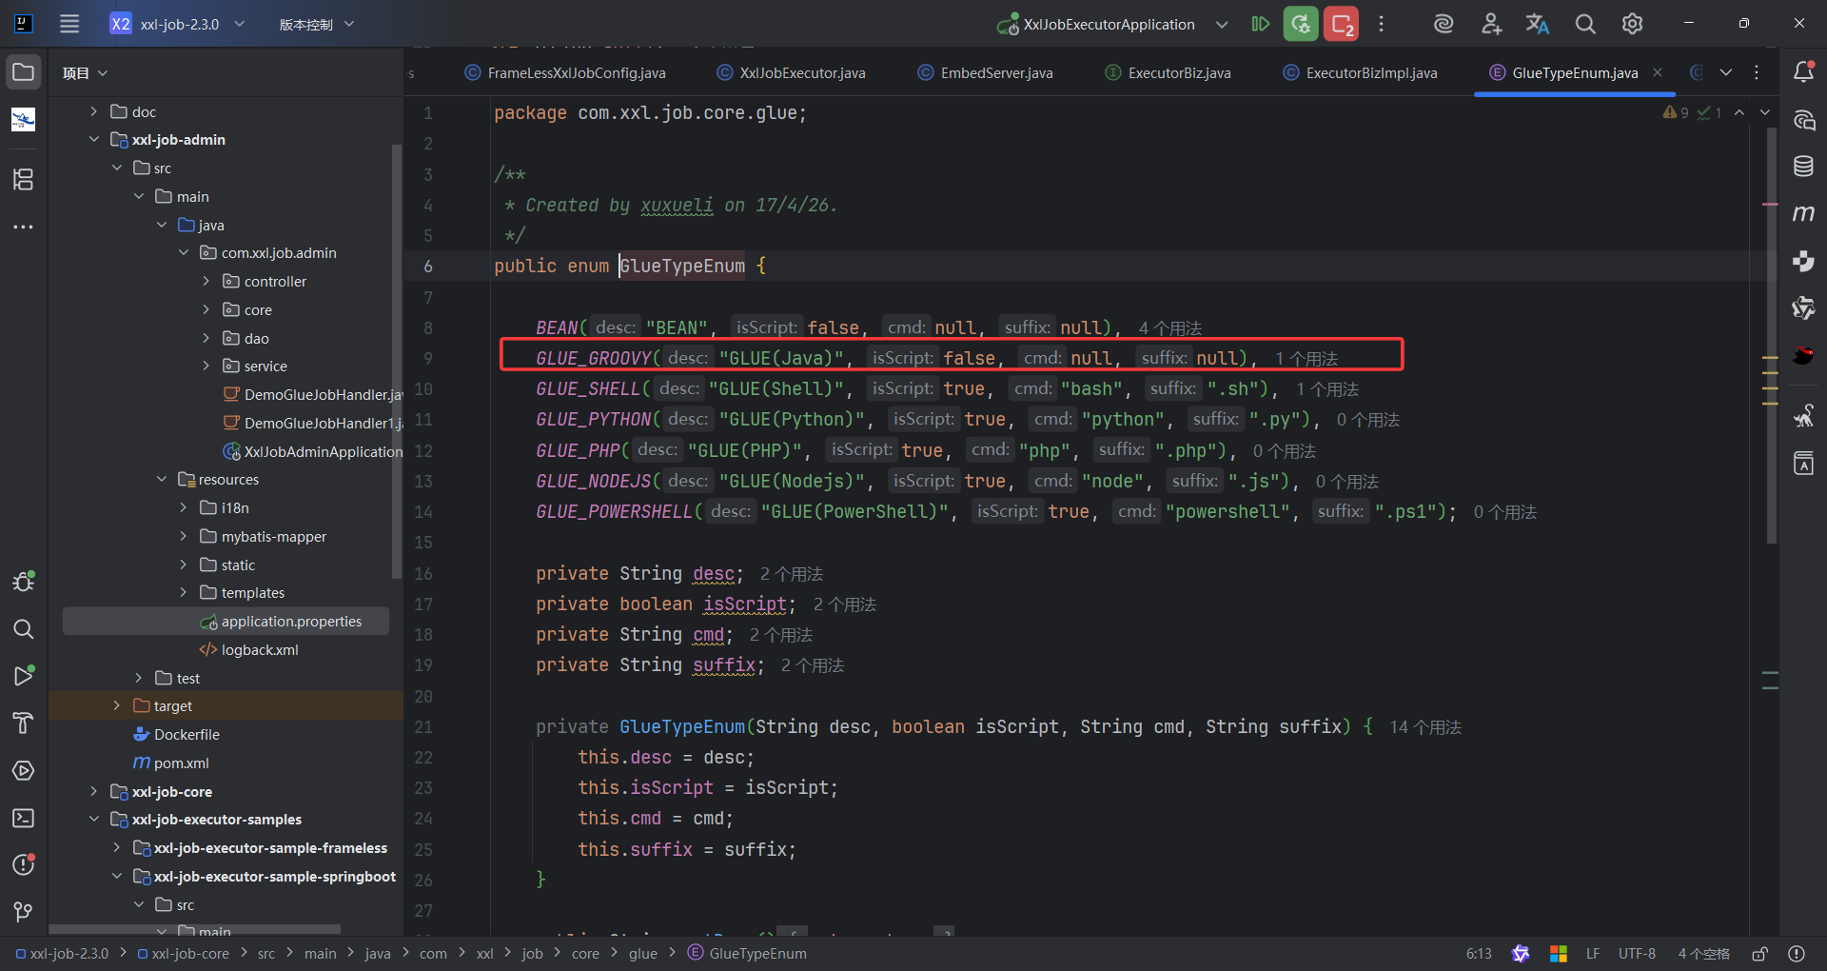Open Search Everywhere magnifier in title bar
The height and width of the screenshot is (971, 1827).
point(1585,24)
